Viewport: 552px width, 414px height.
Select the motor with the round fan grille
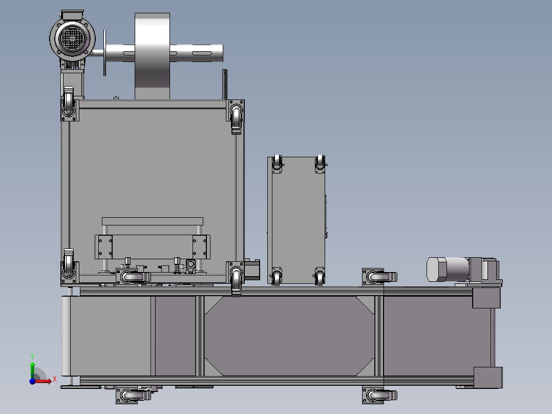(72, 38)
